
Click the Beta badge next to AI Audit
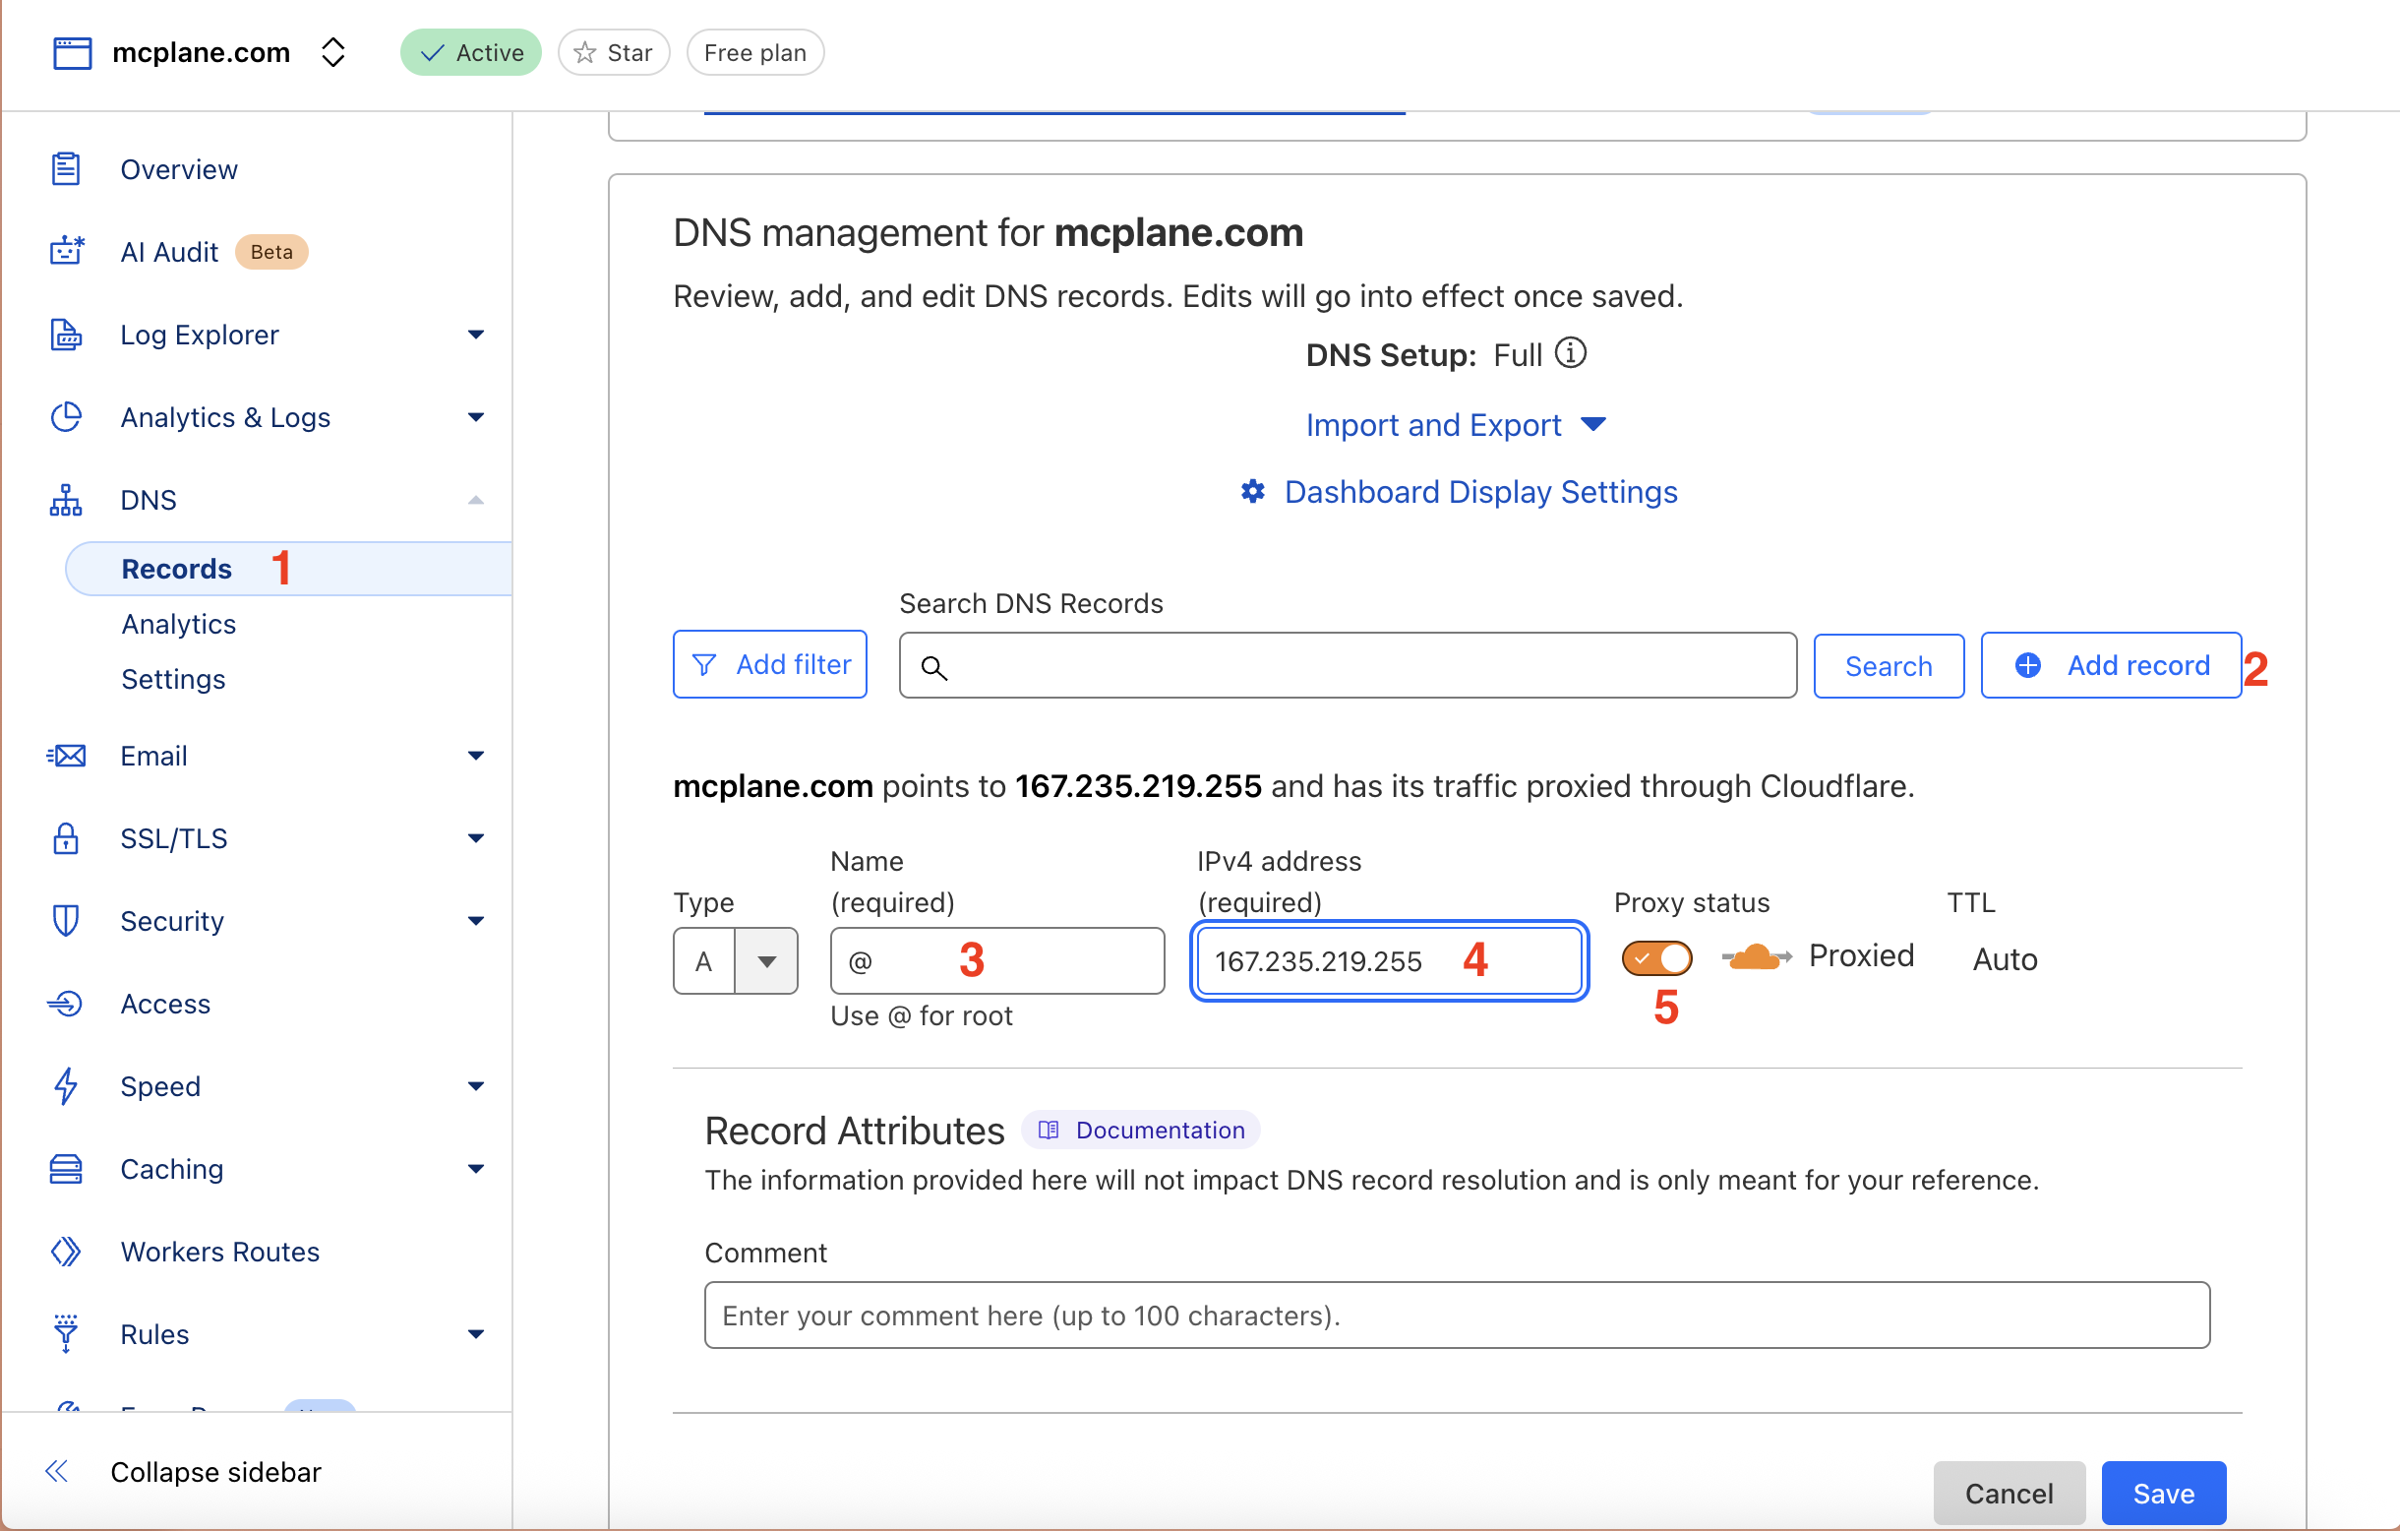[271, 252]
